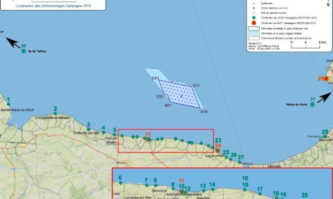The image size is (333, 199).
Task: Select viewpoint marker 5 above Port-en-Bessin
Action: pyautogui.click(x=115, y=134)
